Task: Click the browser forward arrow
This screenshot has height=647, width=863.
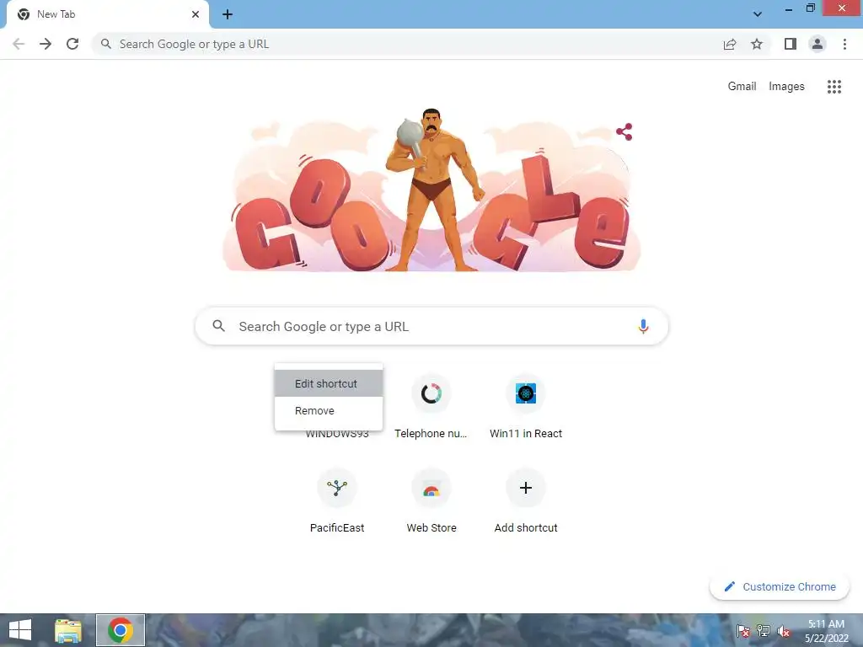Action: pos(46,44)
